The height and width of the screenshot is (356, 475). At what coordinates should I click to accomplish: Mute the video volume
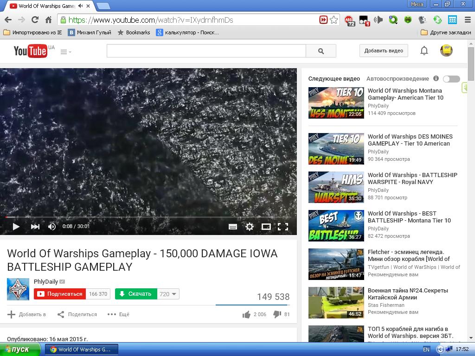52,227
